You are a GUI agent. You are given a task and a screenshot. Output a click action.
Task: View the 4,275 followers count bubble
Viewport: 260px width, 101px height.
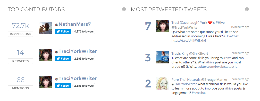(84, 32)
